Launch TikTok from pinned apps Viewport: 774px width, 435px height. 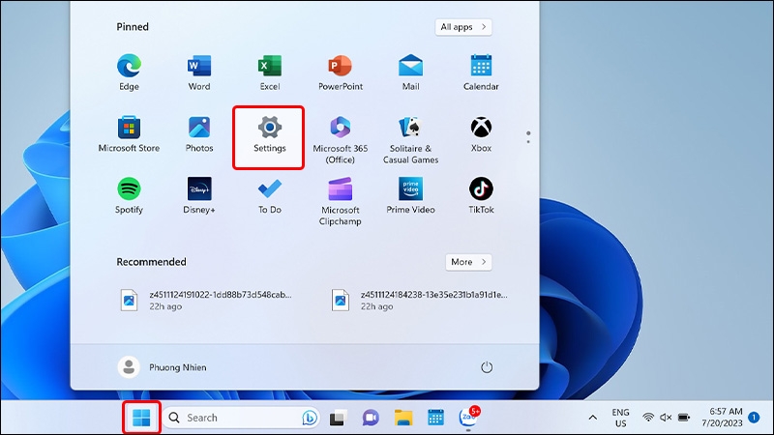coord(481,196)
